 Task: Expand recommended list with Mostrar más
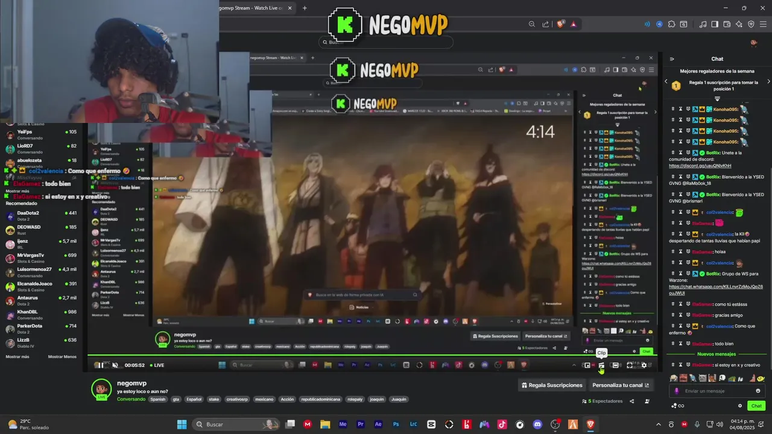[17, 357]
